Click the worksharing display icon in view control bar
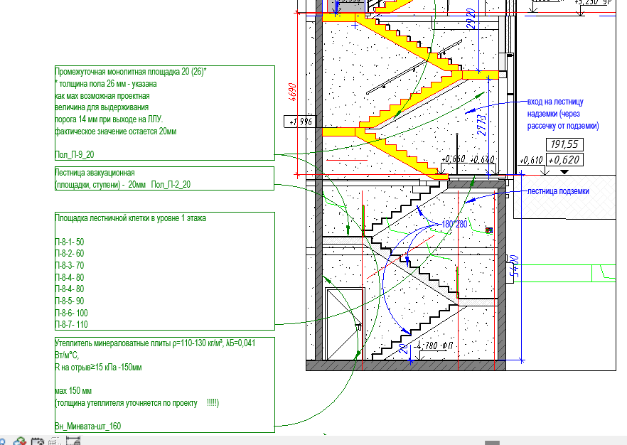 (x=20, y=441)
